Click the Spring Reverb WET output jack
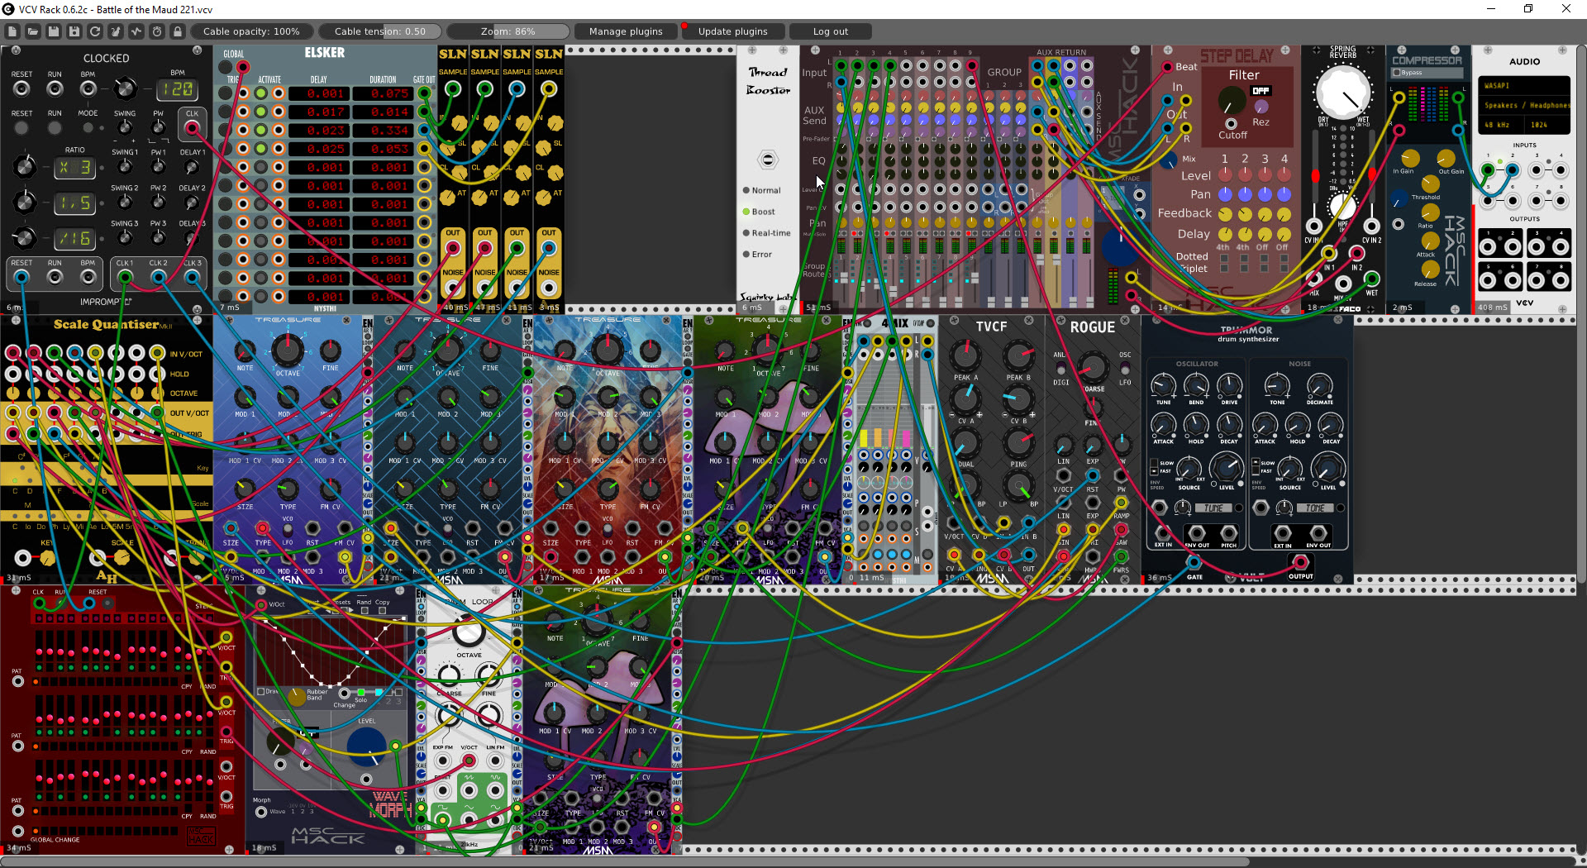Image resolution: width=1587 pixels, height=868 pixels. (x=1371, y=279)
